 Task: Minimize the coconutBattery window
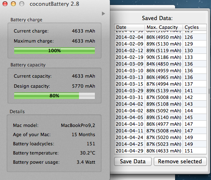[x=13, y=4]
